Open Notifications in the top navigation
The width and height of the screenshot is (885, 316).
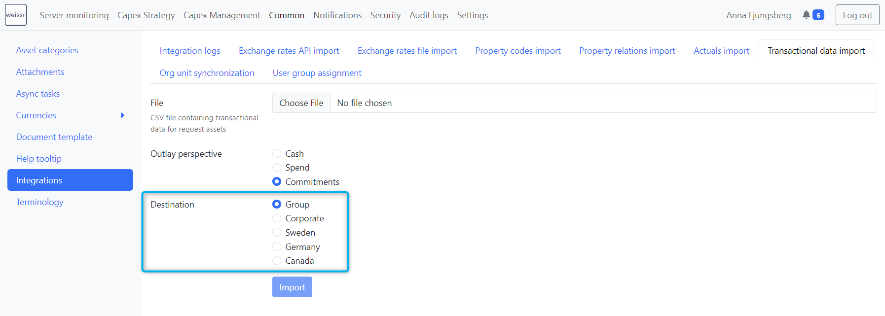tap(337, 15)
